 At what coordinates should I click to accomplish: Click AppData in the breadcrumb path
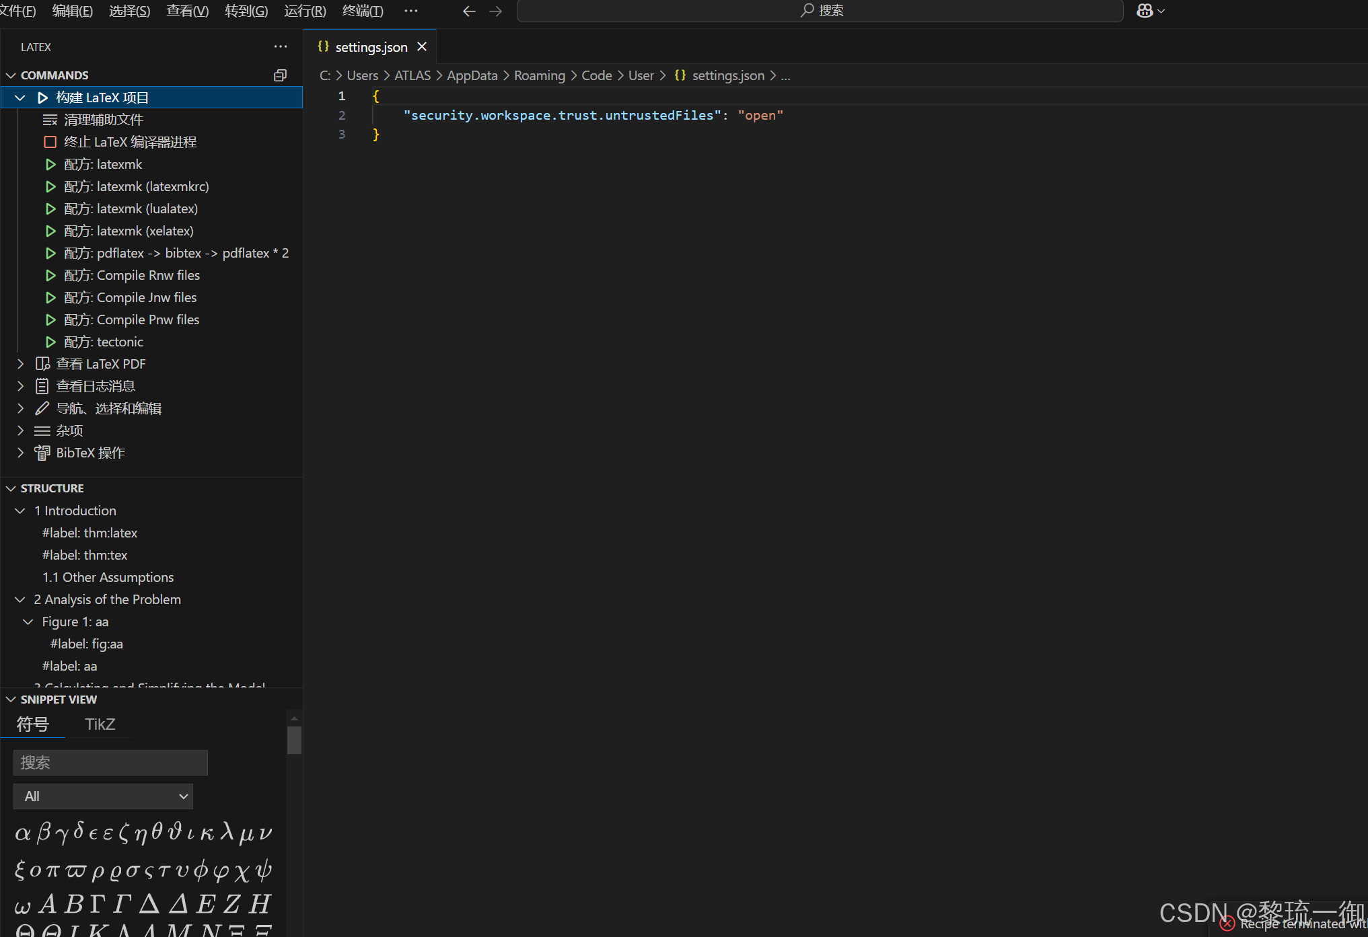[x=472, y=75]
